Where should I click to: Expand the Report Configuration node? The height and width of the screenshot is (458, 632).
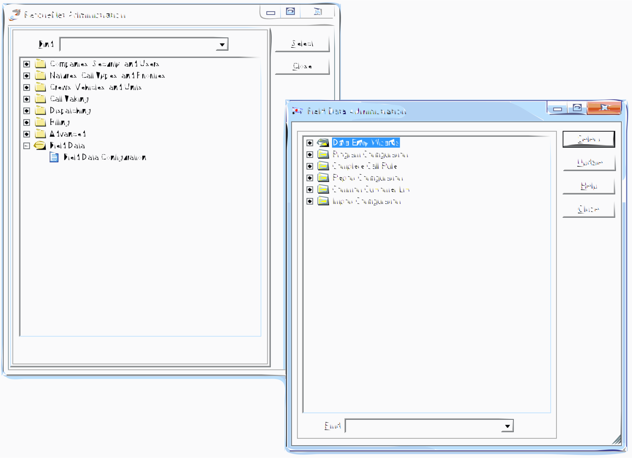click(310, 178)
